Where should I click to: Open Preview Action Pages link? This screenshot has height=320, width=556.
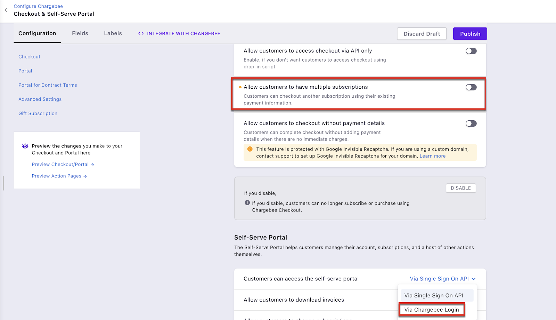(x=57, y=176)
